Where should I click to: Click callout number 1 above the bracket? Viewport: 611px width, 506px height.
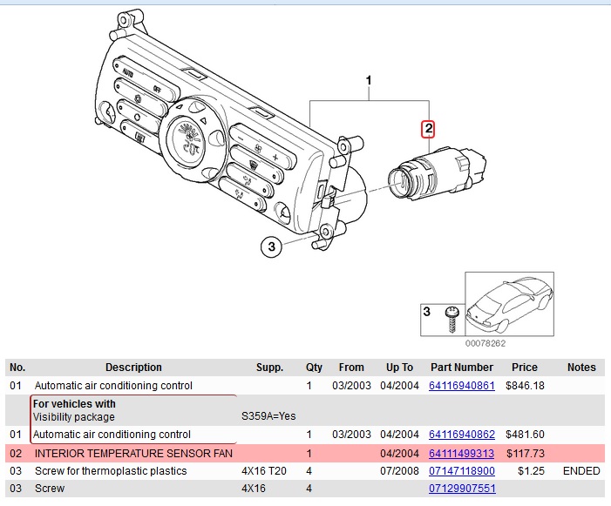click(369, 81)
